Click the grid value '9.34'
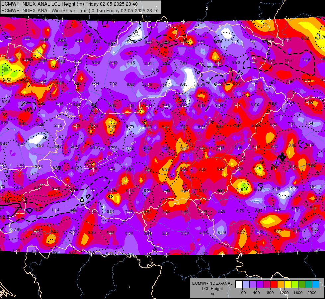 [x=219, y=105]
